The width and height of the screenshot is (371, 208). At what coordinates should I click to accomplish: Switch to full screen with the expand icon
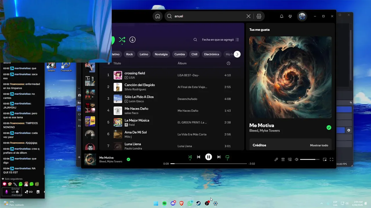(332, 159)
